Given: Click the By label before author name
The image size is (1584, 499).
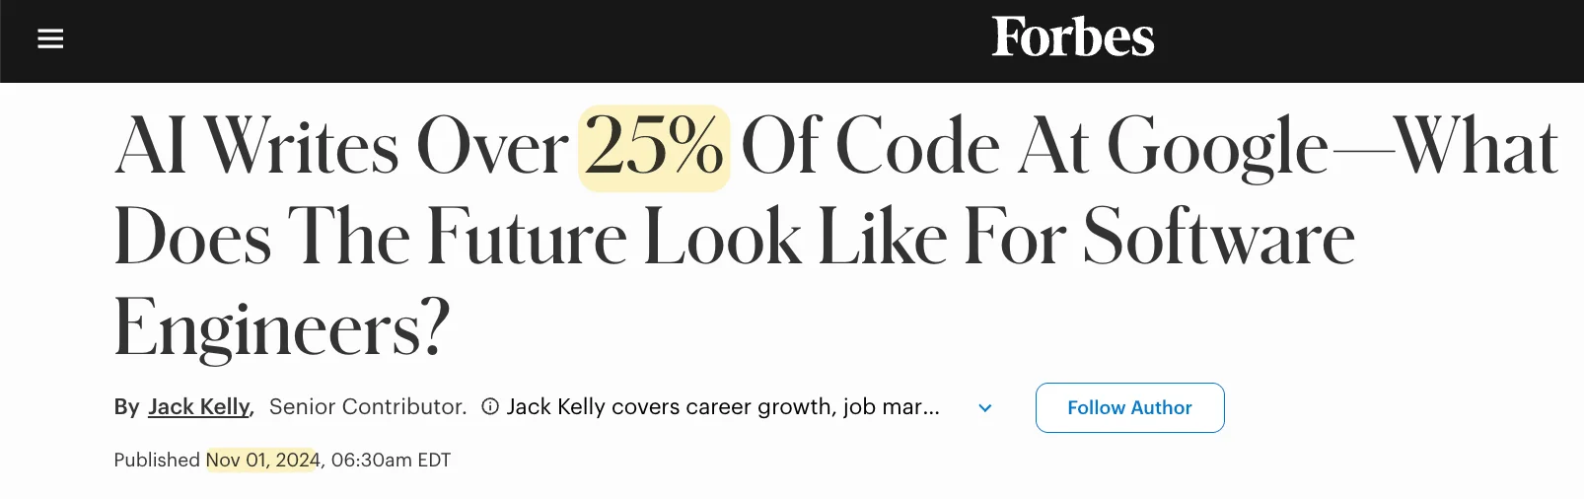Looking at the screenshot, I should (x=126, y=406).
